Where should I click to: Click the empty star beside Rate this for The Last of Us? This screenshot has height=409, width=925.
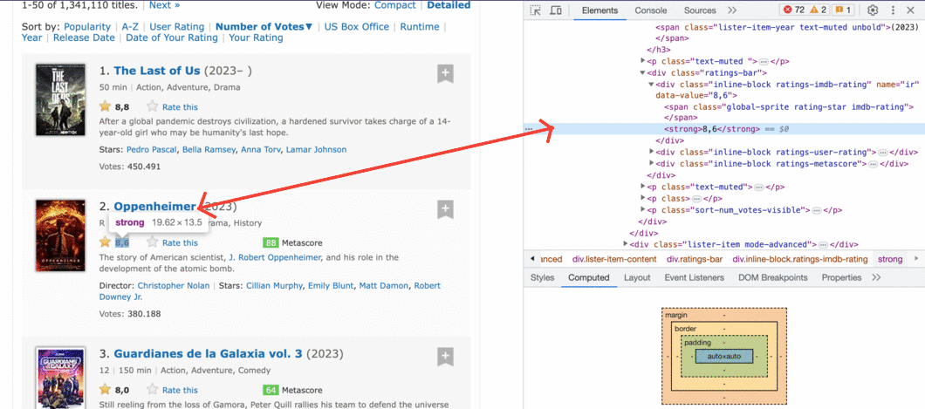click(152, 106)
